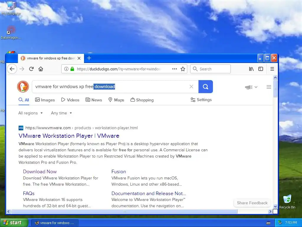Show site information icon in address bar
This screenshot has width=302, height=227.
tap(66, 69)
